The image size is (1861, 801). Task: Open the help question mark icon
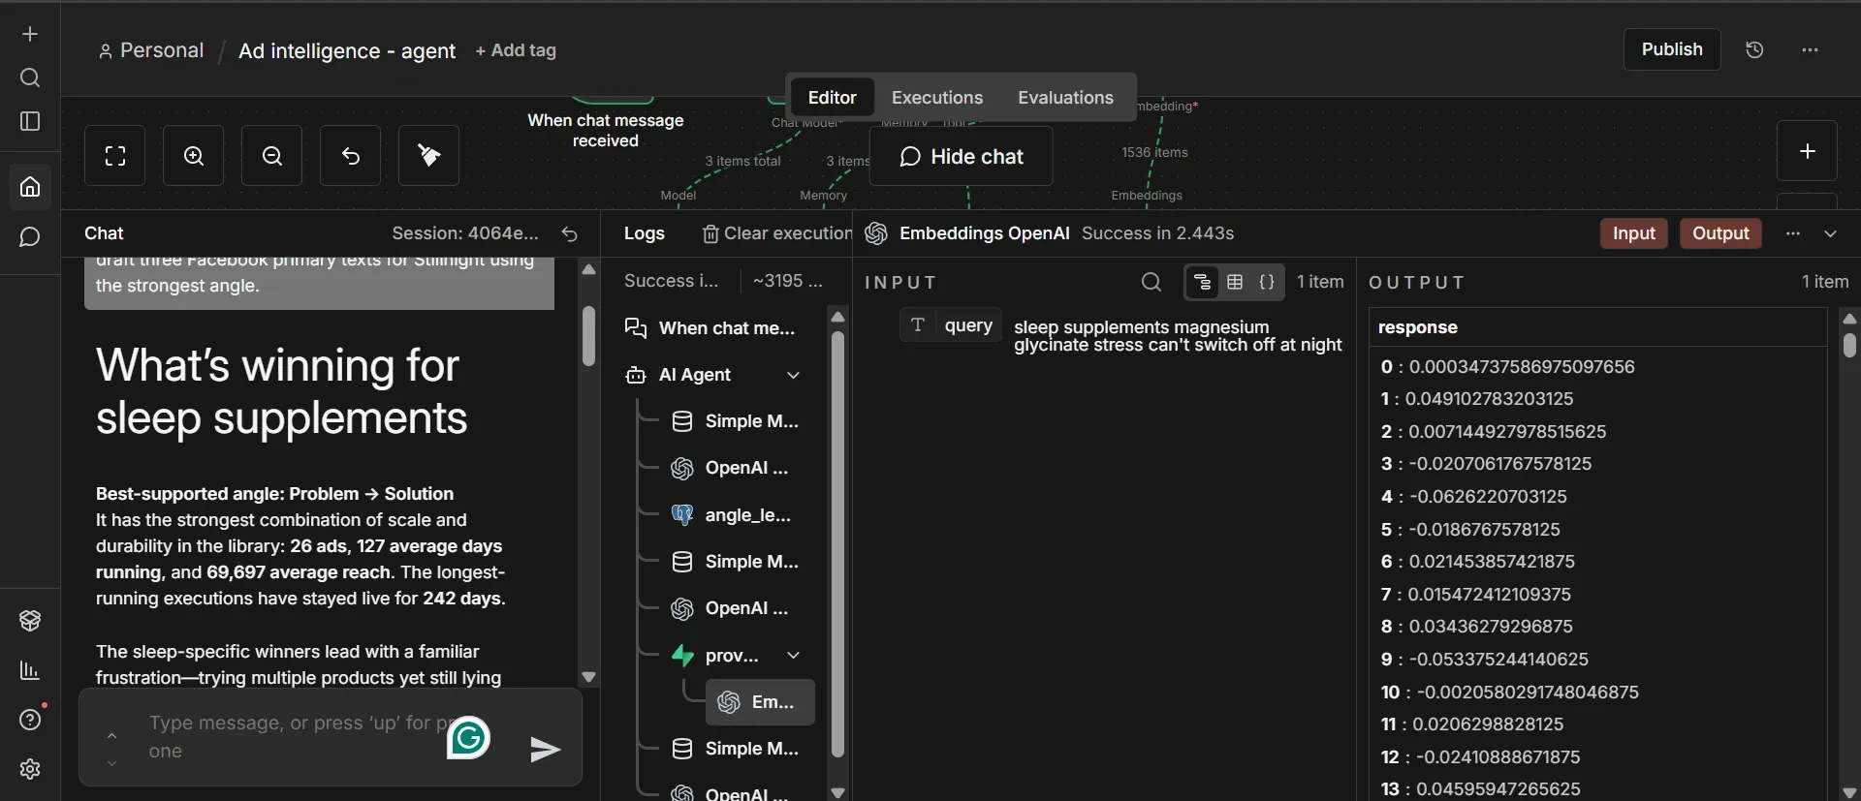[x=30, y=720]
